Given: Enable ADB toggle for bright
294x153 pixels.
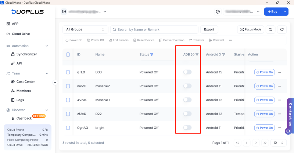Looking at the screenshot, I should (x=187, y=128).
